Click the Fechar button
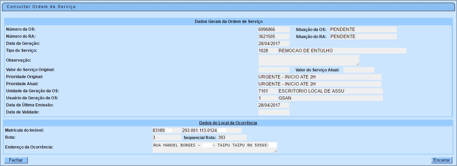Viewport: 457px width, 166px height. (16, 160)
